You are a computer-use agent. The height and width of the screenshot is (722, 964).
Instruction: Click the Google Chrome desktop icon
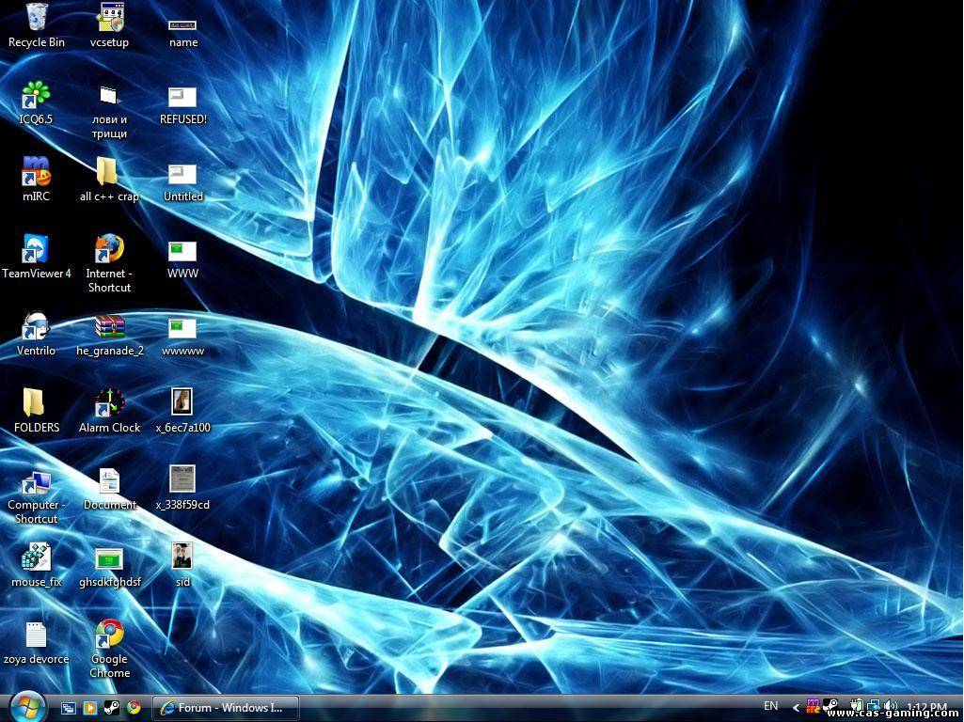[109, 635]
